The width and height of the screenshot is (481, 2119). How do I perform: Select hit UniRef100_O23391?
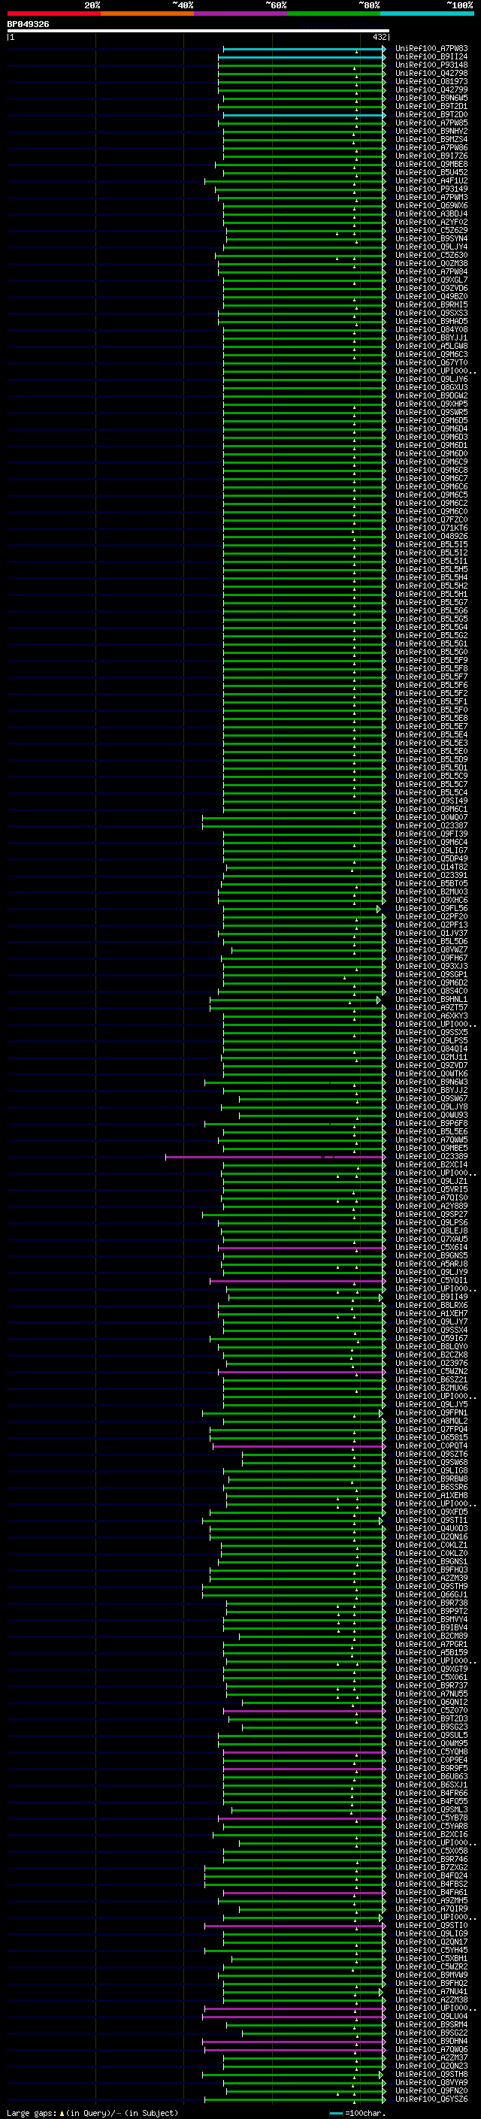[431, 875]
